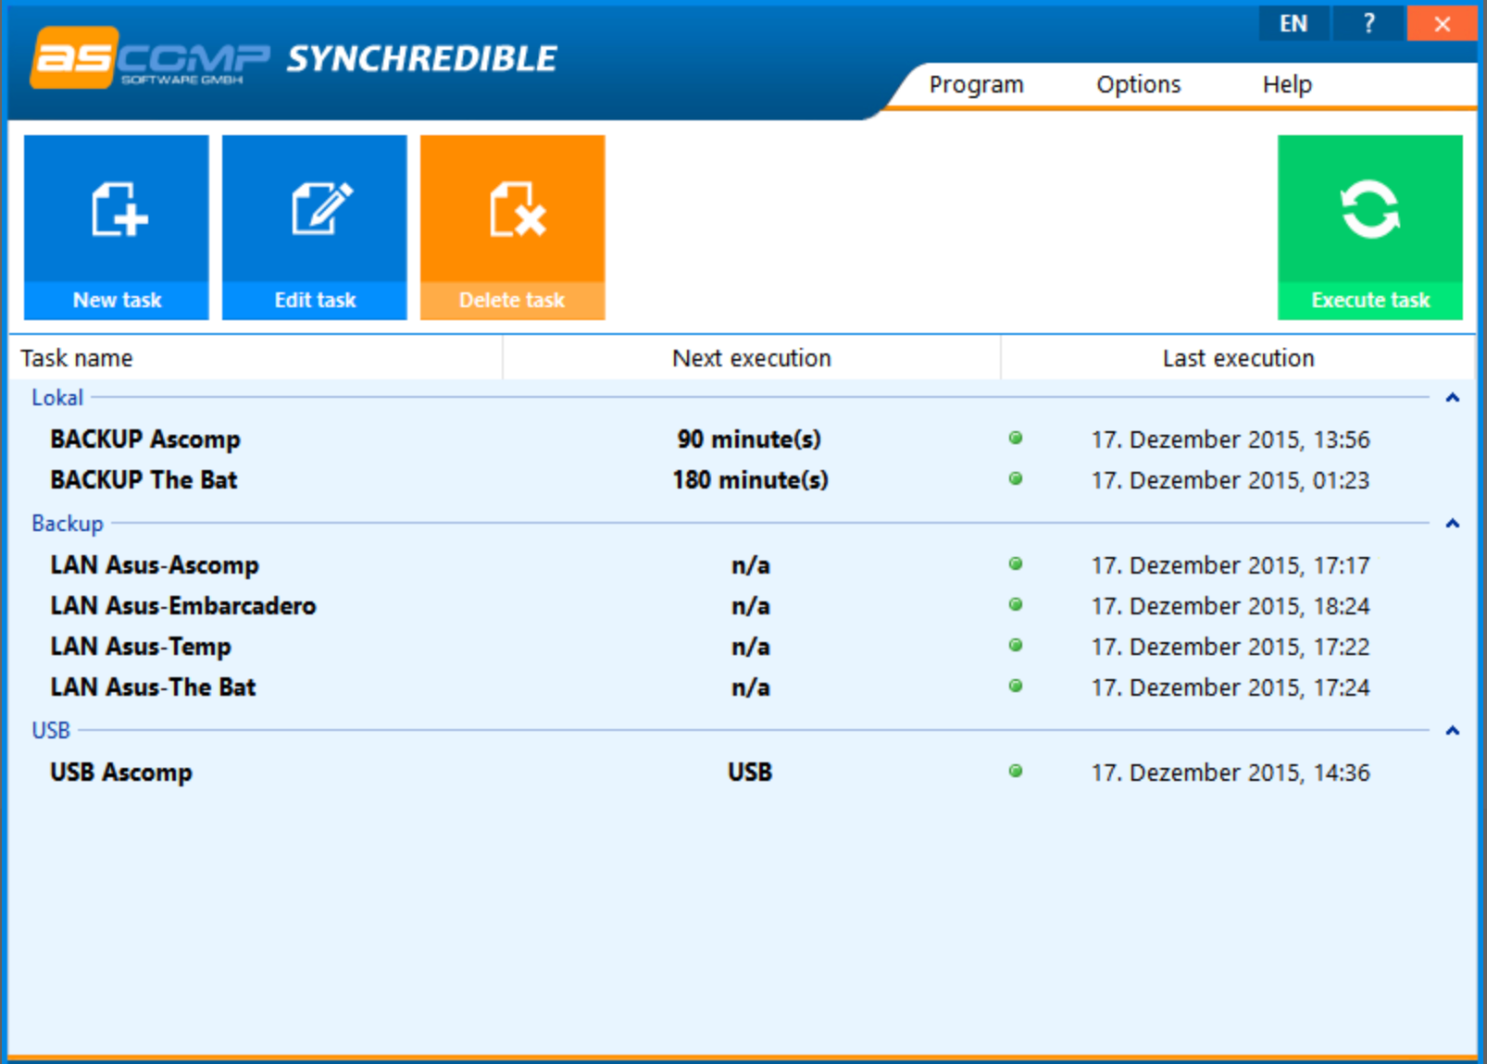Open the Help menu
The image size is (1487, 1064).
pos(1287,84)
